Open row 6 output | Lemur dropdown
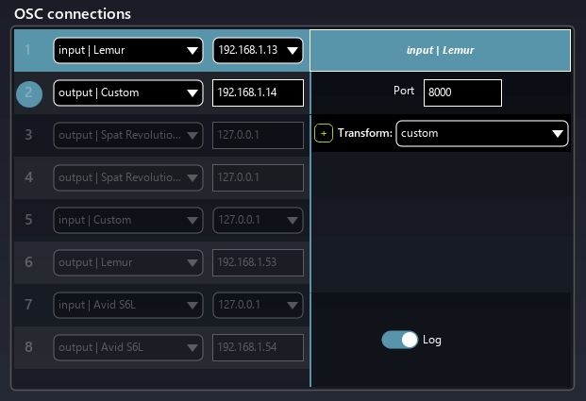The width and height of the screenshot is (586, 401). point(128,262)
